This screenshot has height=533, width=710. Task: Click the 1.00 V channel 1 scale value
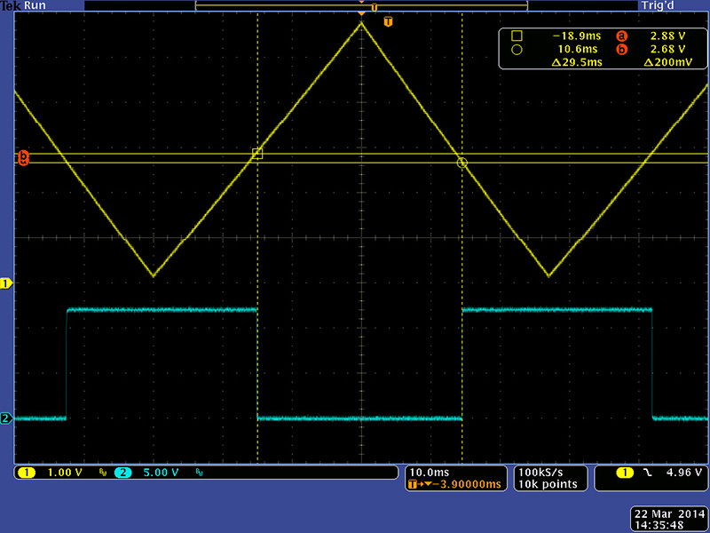point(65,473)
